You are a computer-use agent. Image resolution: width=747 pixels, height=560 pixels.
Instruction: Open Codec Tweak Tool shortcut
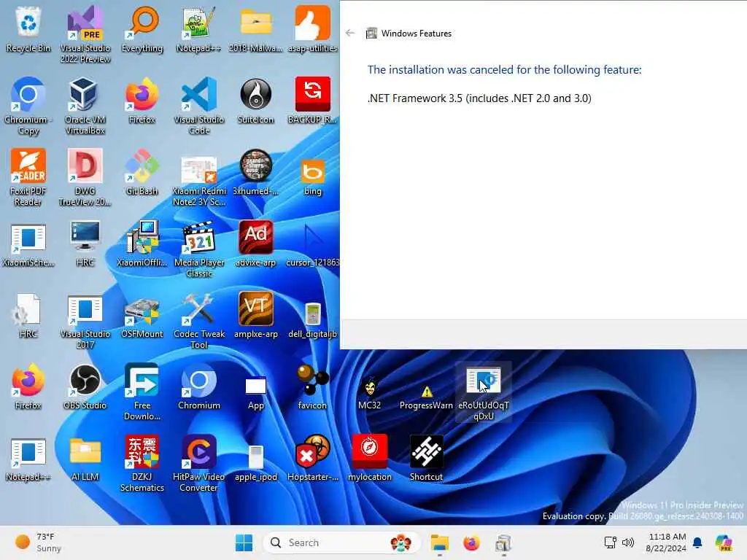pos(198,320)
